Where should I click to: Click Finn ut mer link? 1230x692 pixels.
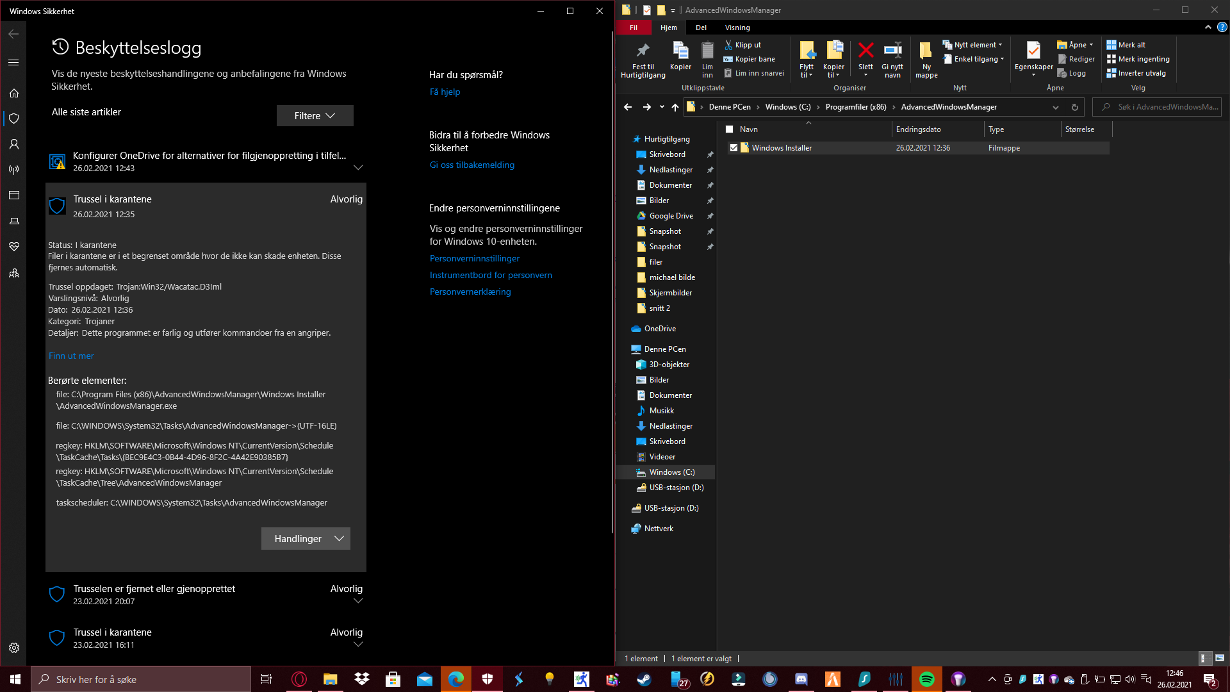[71, 356]
